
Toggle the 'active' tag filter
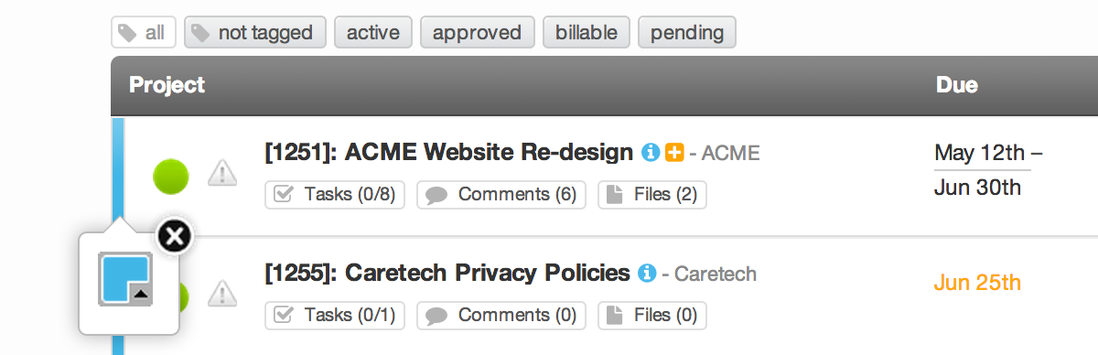click(x=373, y=33)
